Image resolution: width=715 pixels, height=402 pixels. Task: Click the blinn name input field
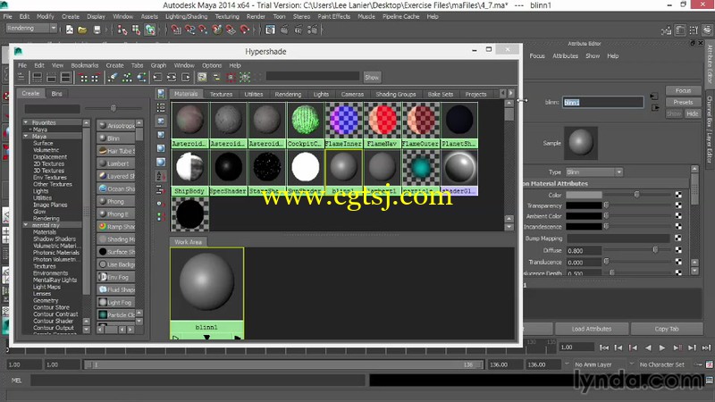602,102
